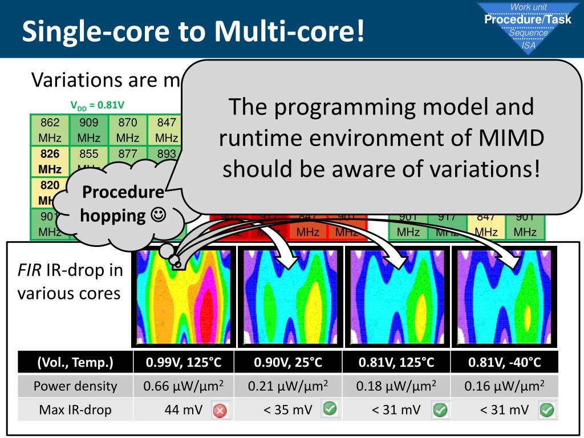The height and width of the screenshot is (438, 584).
Task: Click the "Variations are m" heading text
Action: (x=106, y=80)
